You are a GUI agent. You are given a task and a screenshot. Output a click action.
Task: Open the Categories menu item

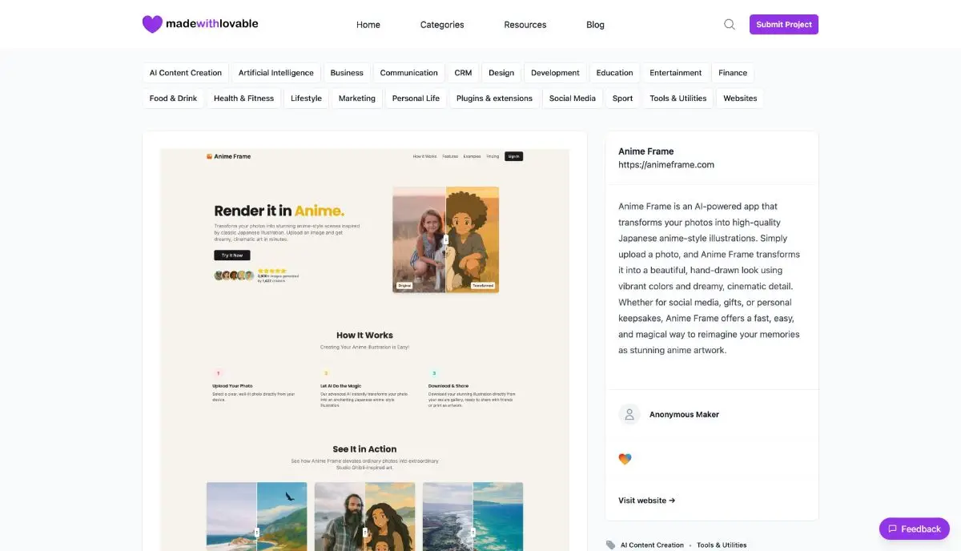pos(442,25)
